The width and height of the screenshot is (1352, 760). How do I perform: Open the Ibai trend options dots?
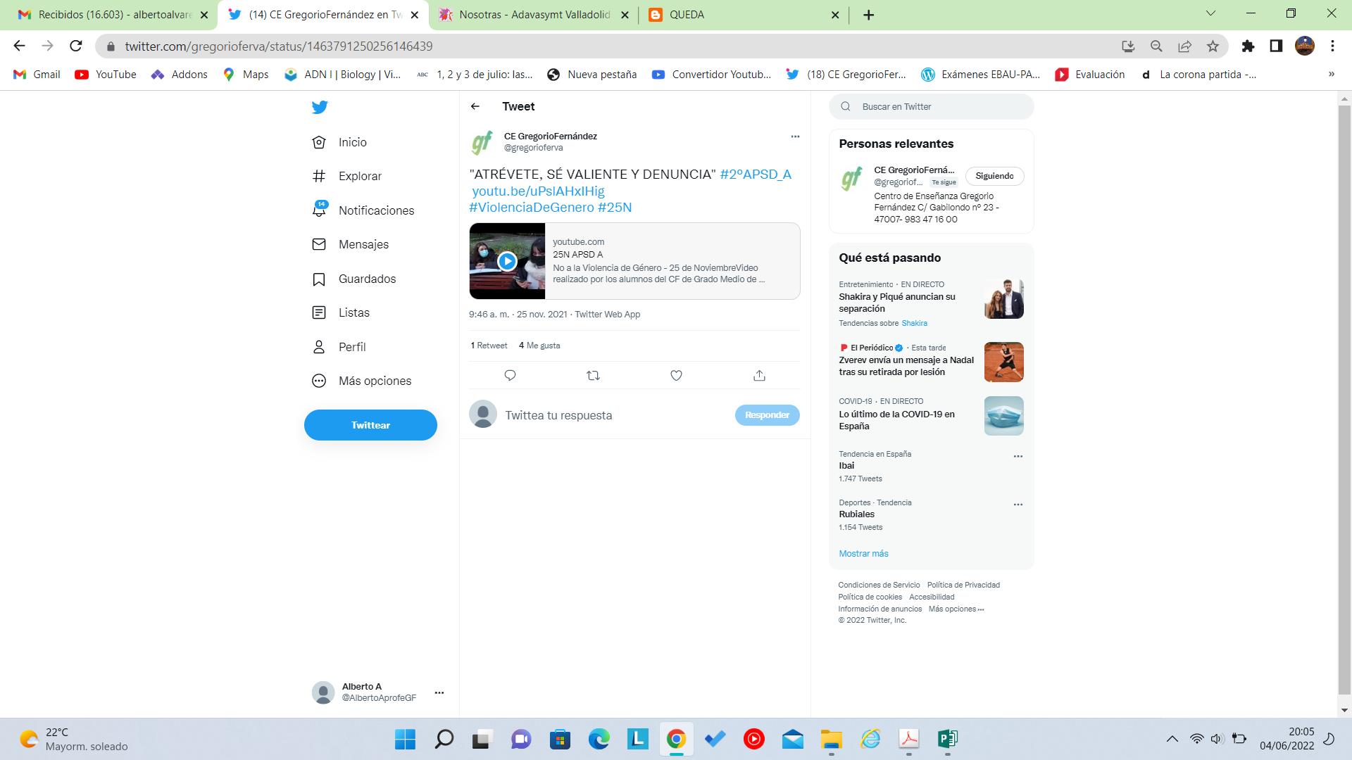point(1018,457)
